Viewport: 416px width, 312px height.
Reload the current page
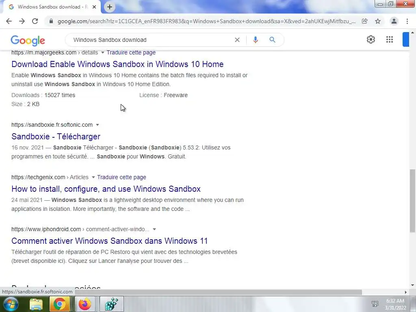click(35, 21)
